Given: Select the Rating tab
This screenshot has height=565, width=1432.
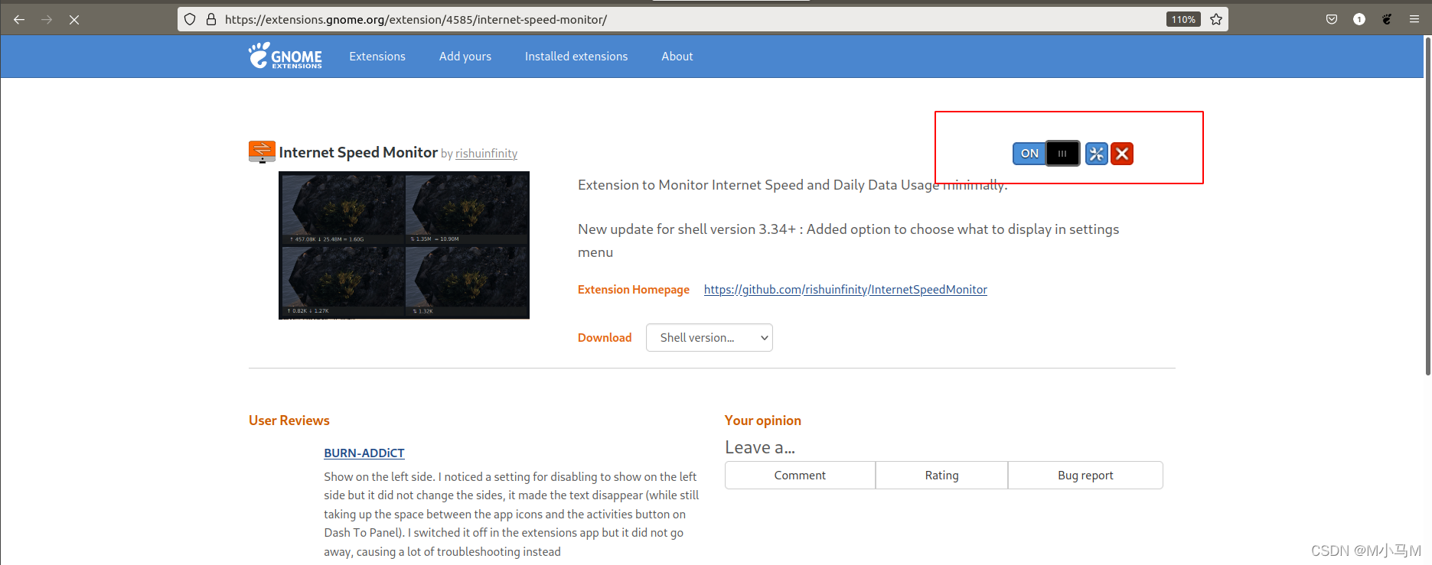Looking at the screenshot, I should [941, 476].
